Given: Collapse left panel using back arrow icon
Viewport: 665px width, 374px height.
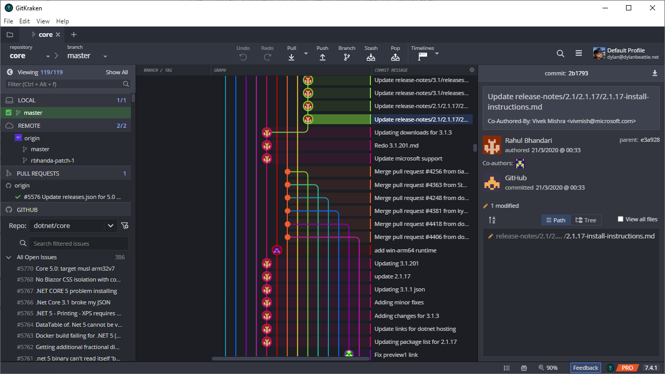Looking at the screenshot, I should coord(10,72).
